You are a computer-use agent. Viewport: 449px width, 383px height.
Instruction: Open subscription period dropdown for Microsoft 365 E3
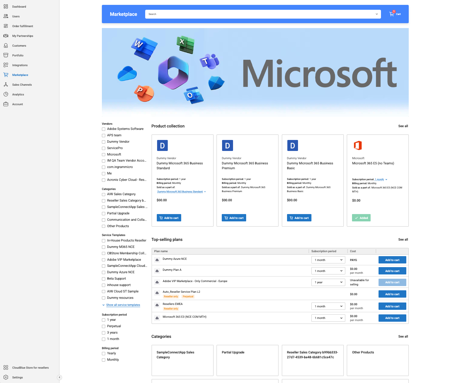[x=328, y=318]
